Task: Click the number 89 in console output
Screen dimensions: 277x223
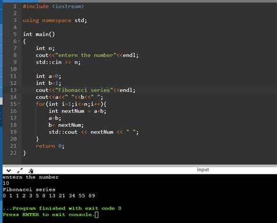Action: click(x=92, y=195)
